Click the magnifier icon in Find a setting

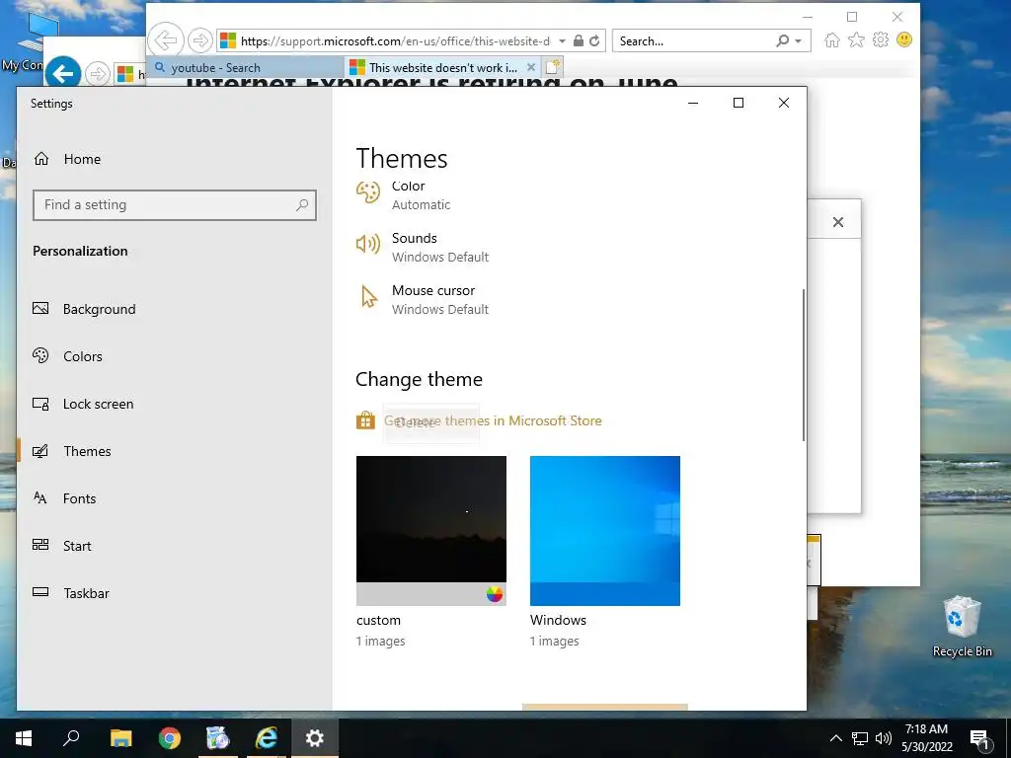point(302,205)
